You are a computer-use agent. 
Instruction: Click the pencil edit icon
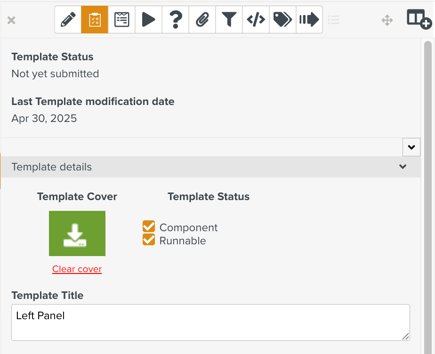[x=68, y=20]
